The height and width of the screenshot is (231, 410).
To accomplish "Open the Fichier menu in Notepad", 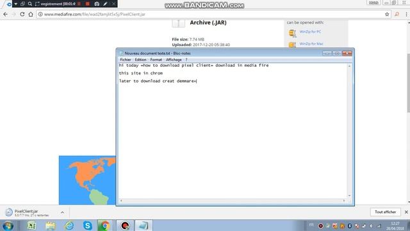I will click(x=126, y=60).
